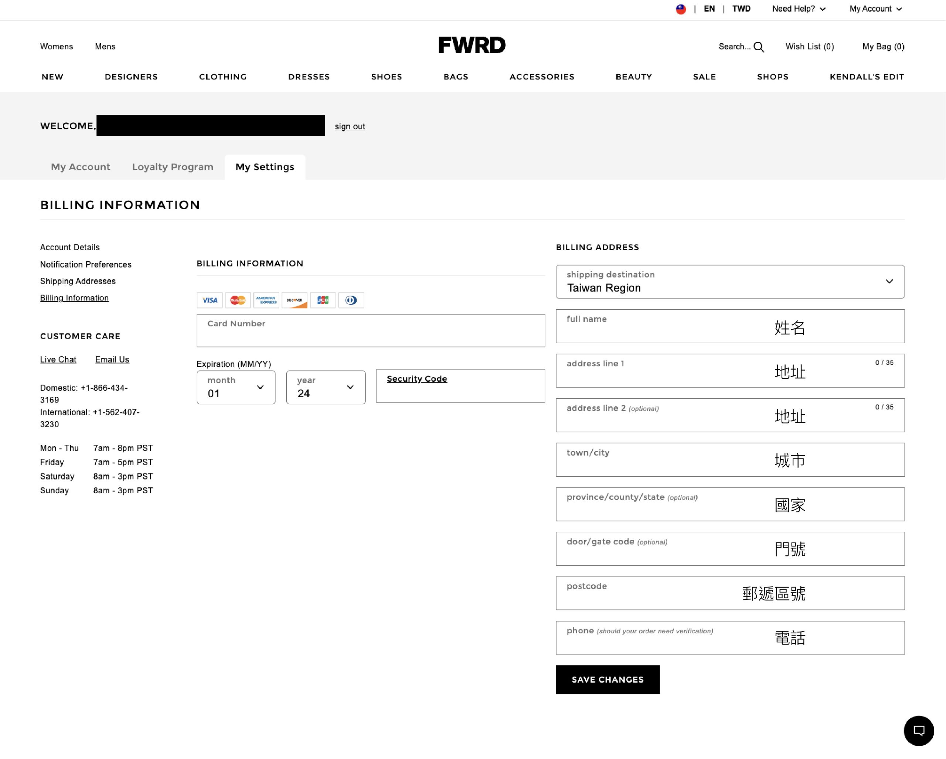Focus the door/gate code field

click(x=730, y=549)
